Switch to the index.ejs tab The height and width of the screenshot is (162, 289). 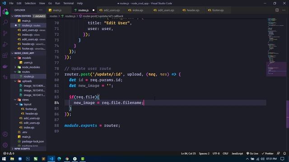pos(138,10)
